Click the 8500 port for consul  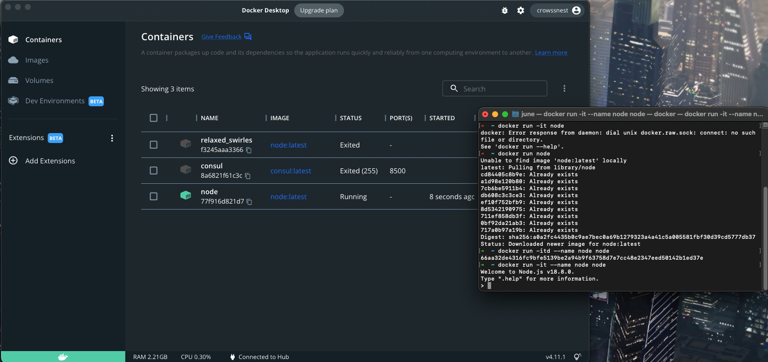tap(398, 171)
